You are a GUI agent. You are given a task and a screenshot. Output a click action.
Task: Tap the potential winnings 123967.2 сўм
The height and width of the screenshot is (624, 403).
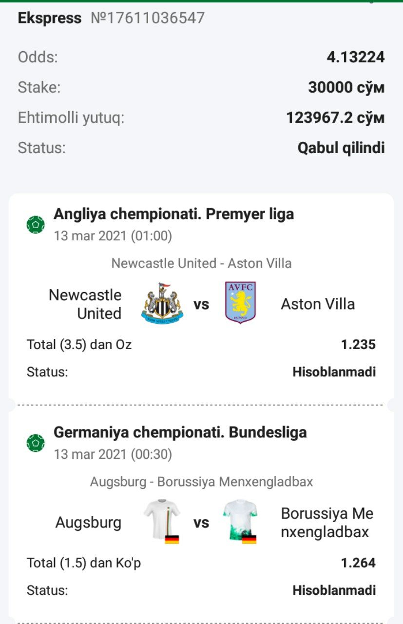[x=335, y=117]
